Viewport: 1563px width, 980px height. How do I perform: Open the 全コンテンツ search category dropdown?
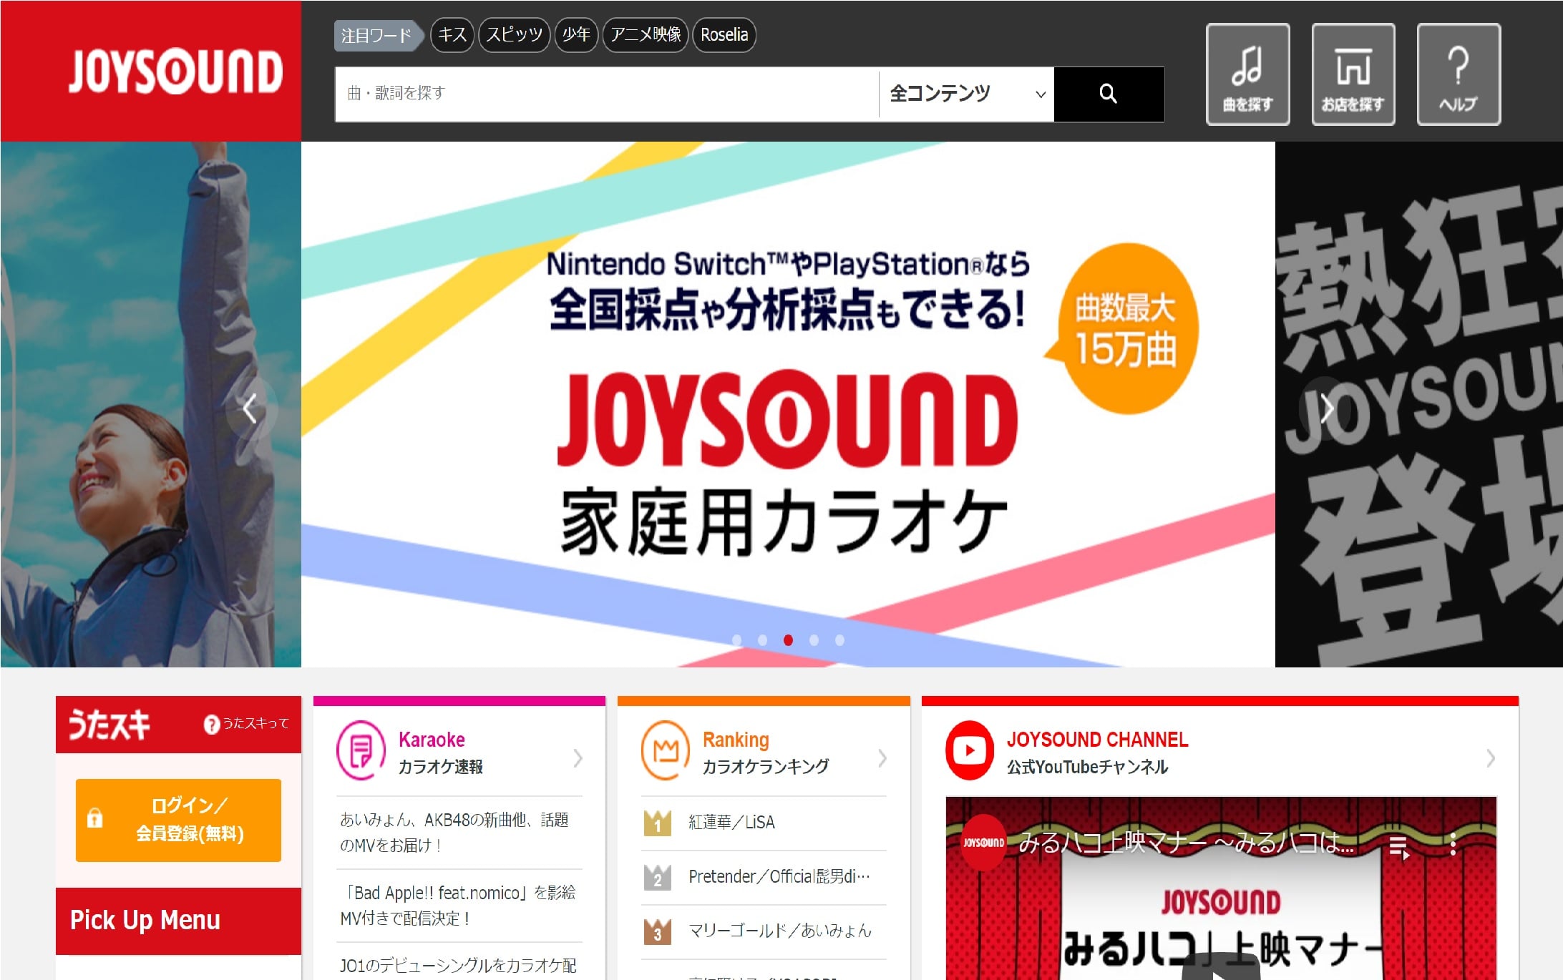click(x=966, y=94)
